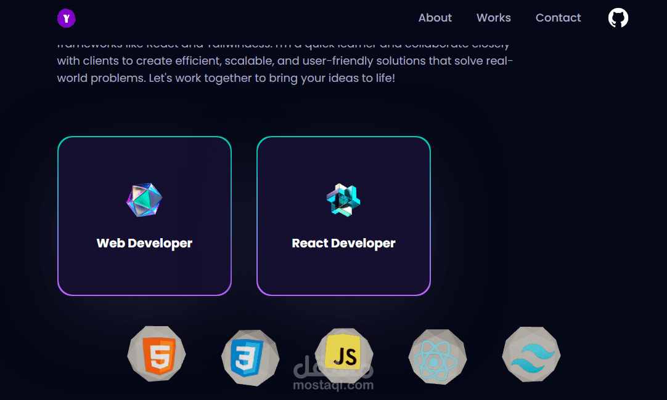Viewport: 667px width, 400px height.
Task: Click the cyan cube cluster icon
Action: (343, 200)
